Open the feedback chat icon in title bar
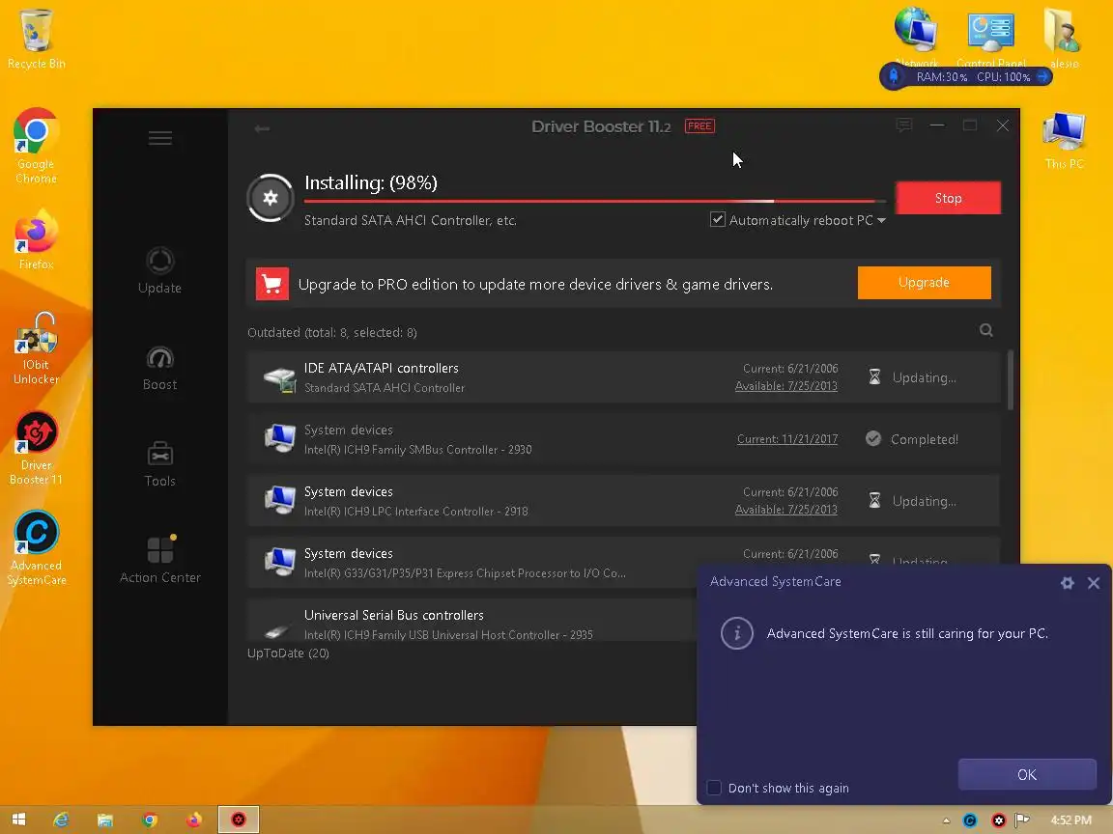Screen dimensions: 1113x834 click(903, 125)
